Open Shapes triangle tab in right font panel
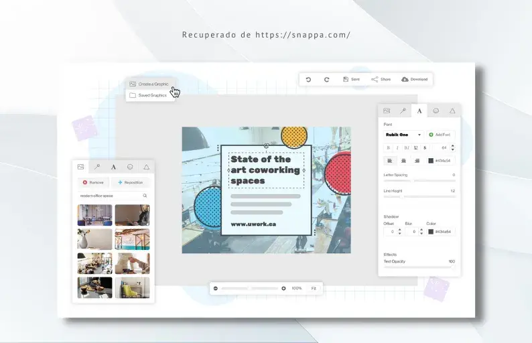Screen dimensions: 532x343 coord(452,111)
